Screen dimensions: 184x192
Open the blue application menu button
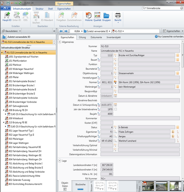pyautogui.click(x=5, y=8)
